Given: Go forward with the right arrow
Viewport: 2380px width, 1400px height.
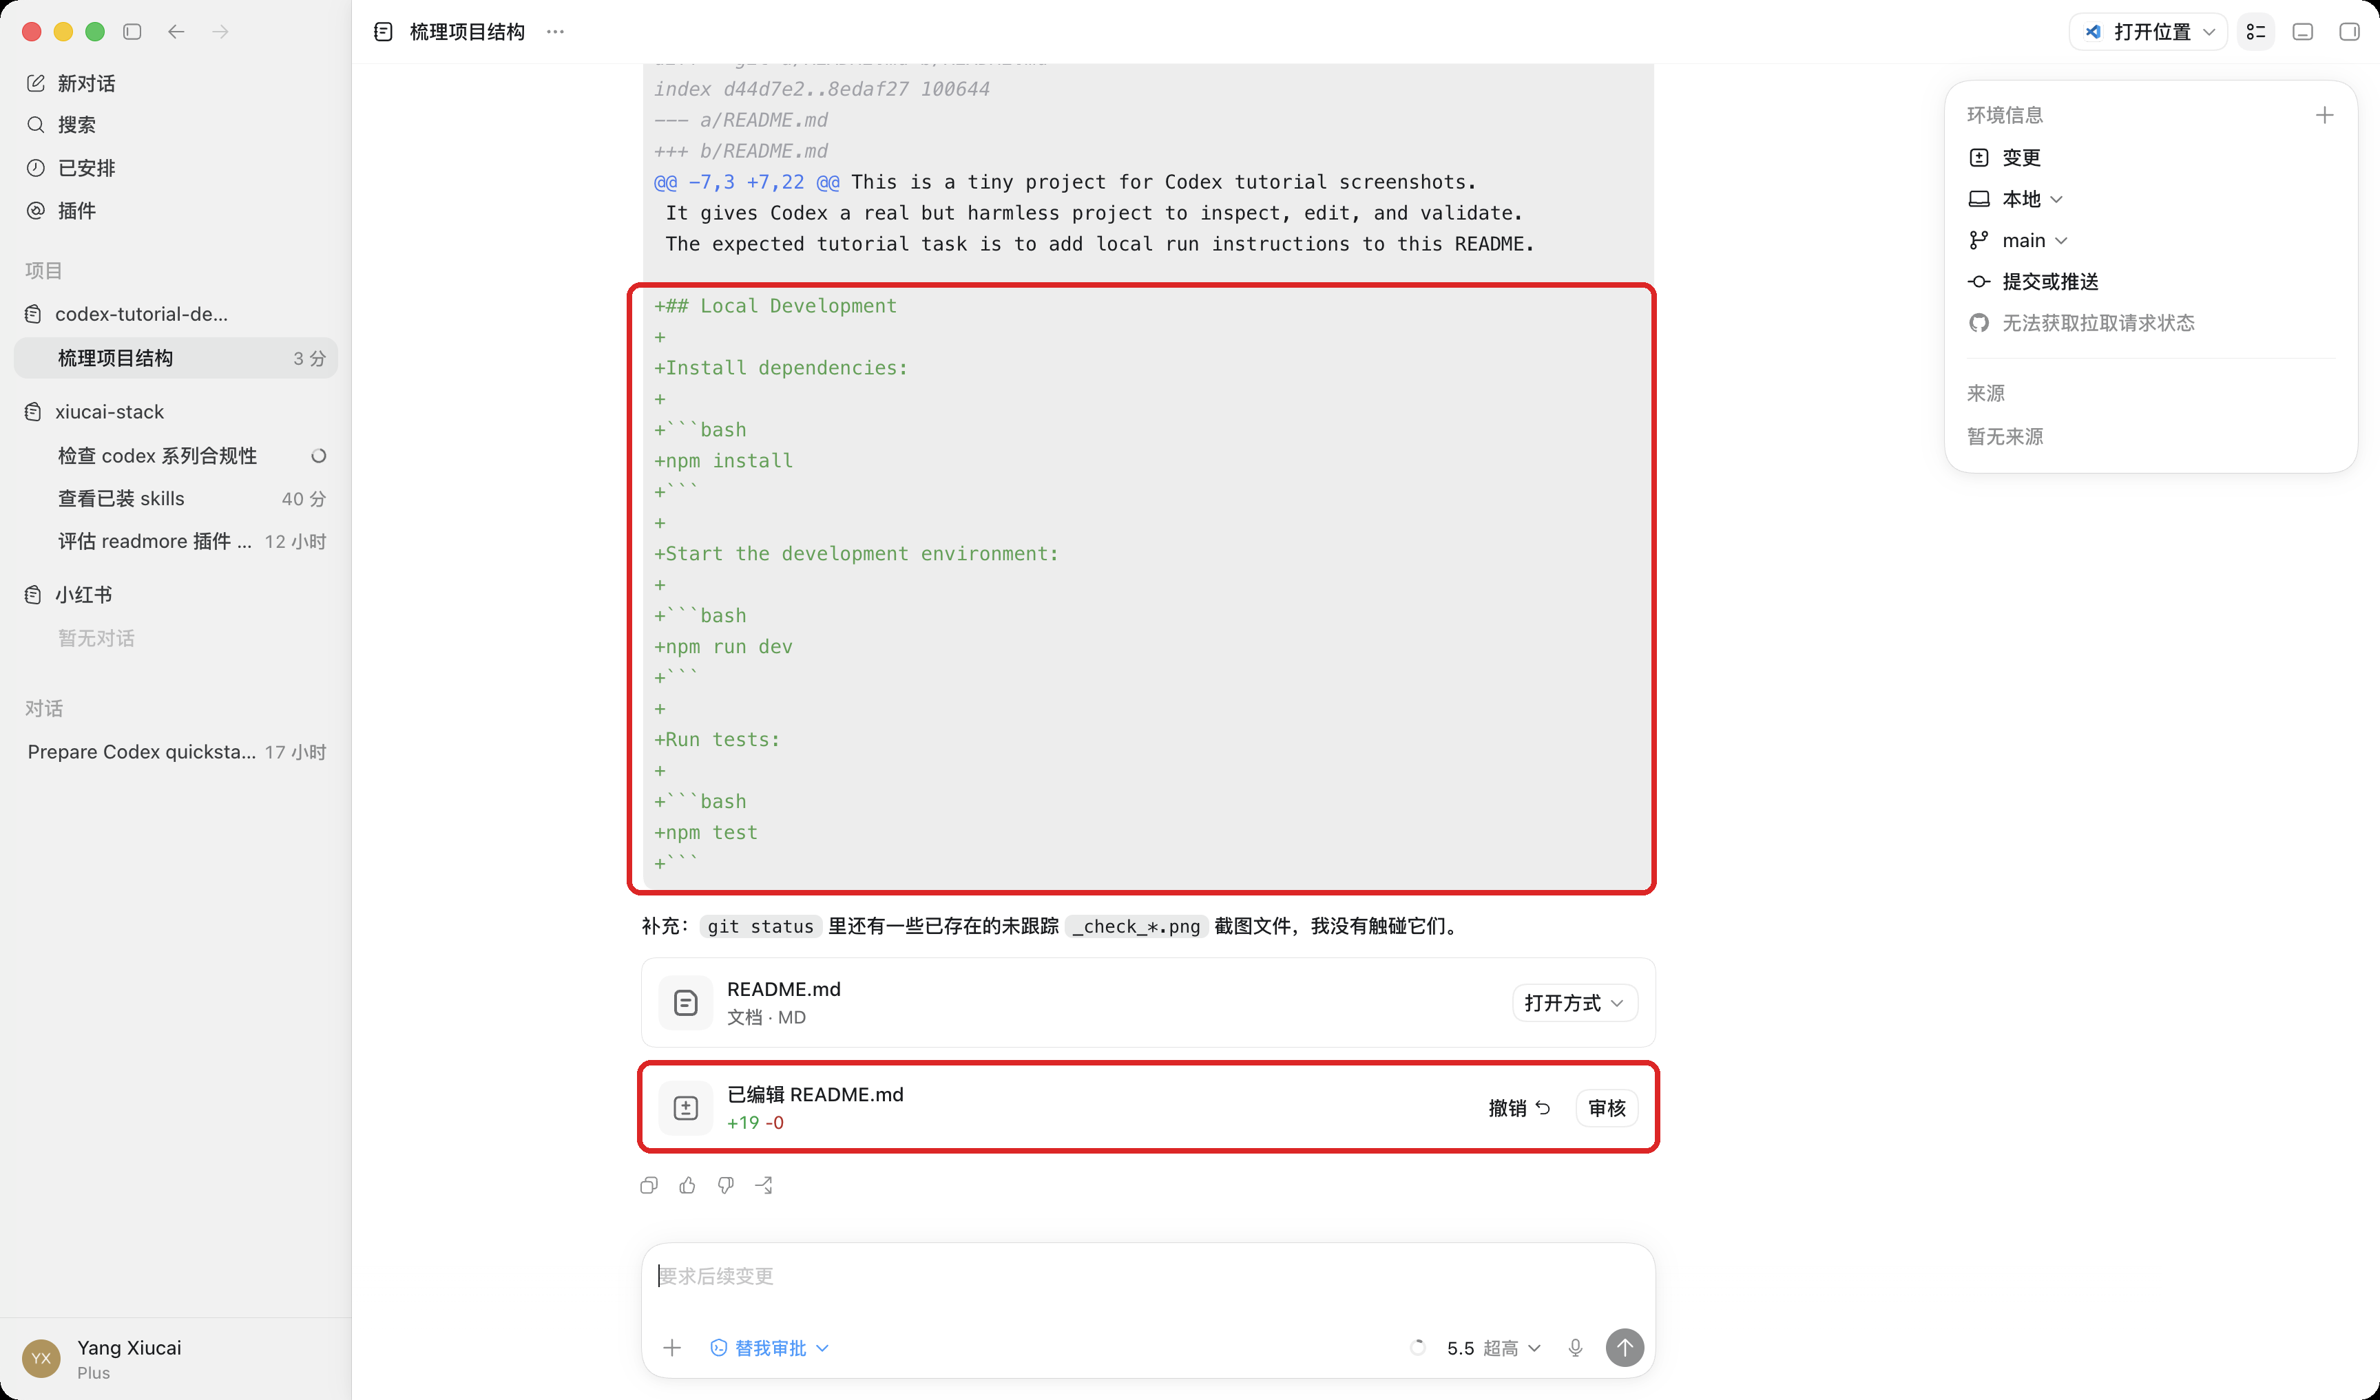Looking at the screenshot, I should (x=220, y=32).
